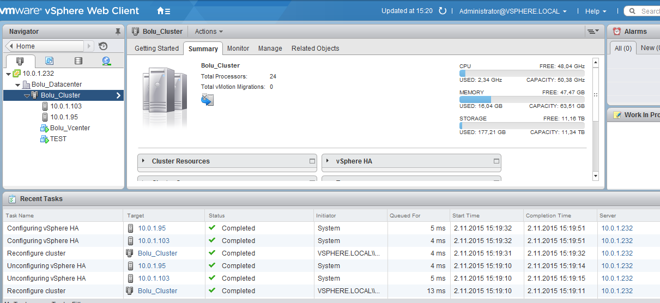660x303 pixels.
Task: Collapse the Bolu_Cluster tree node
Action: 27,95
